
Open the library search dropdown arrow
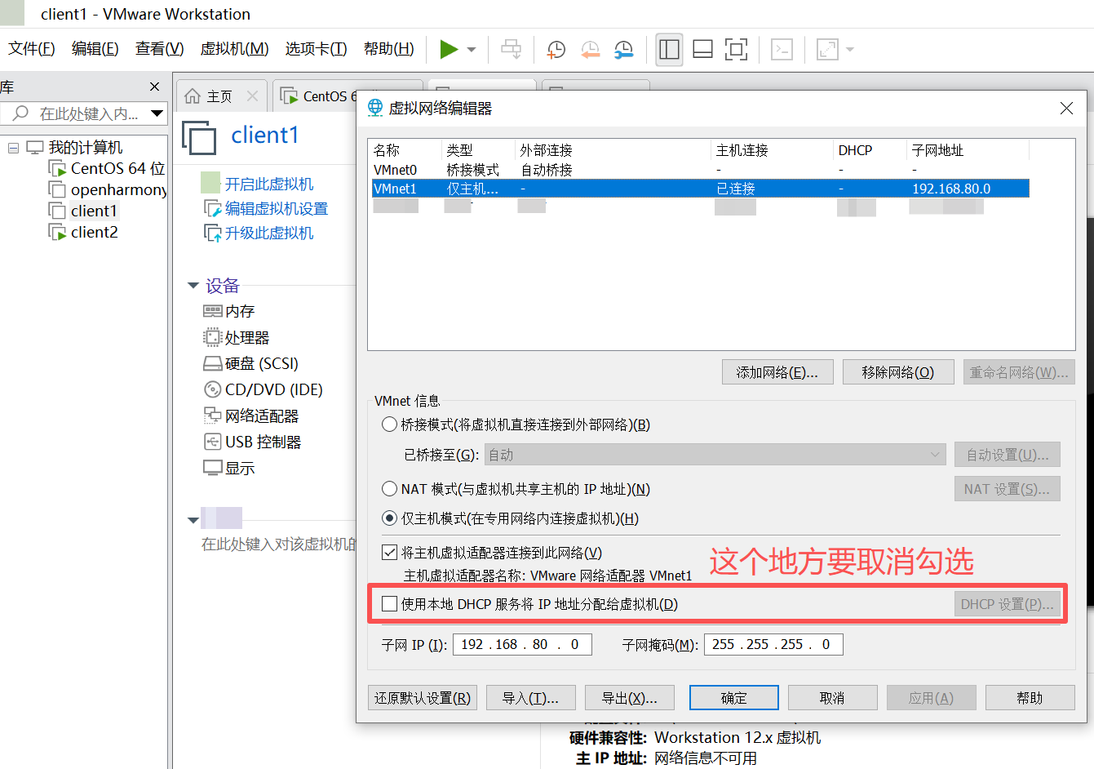tap(157, 113)
